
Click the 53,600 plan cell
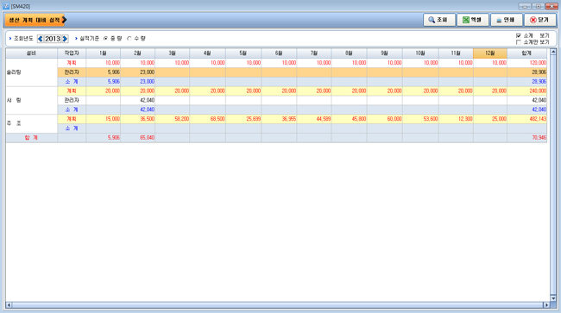tap(420, 119)
